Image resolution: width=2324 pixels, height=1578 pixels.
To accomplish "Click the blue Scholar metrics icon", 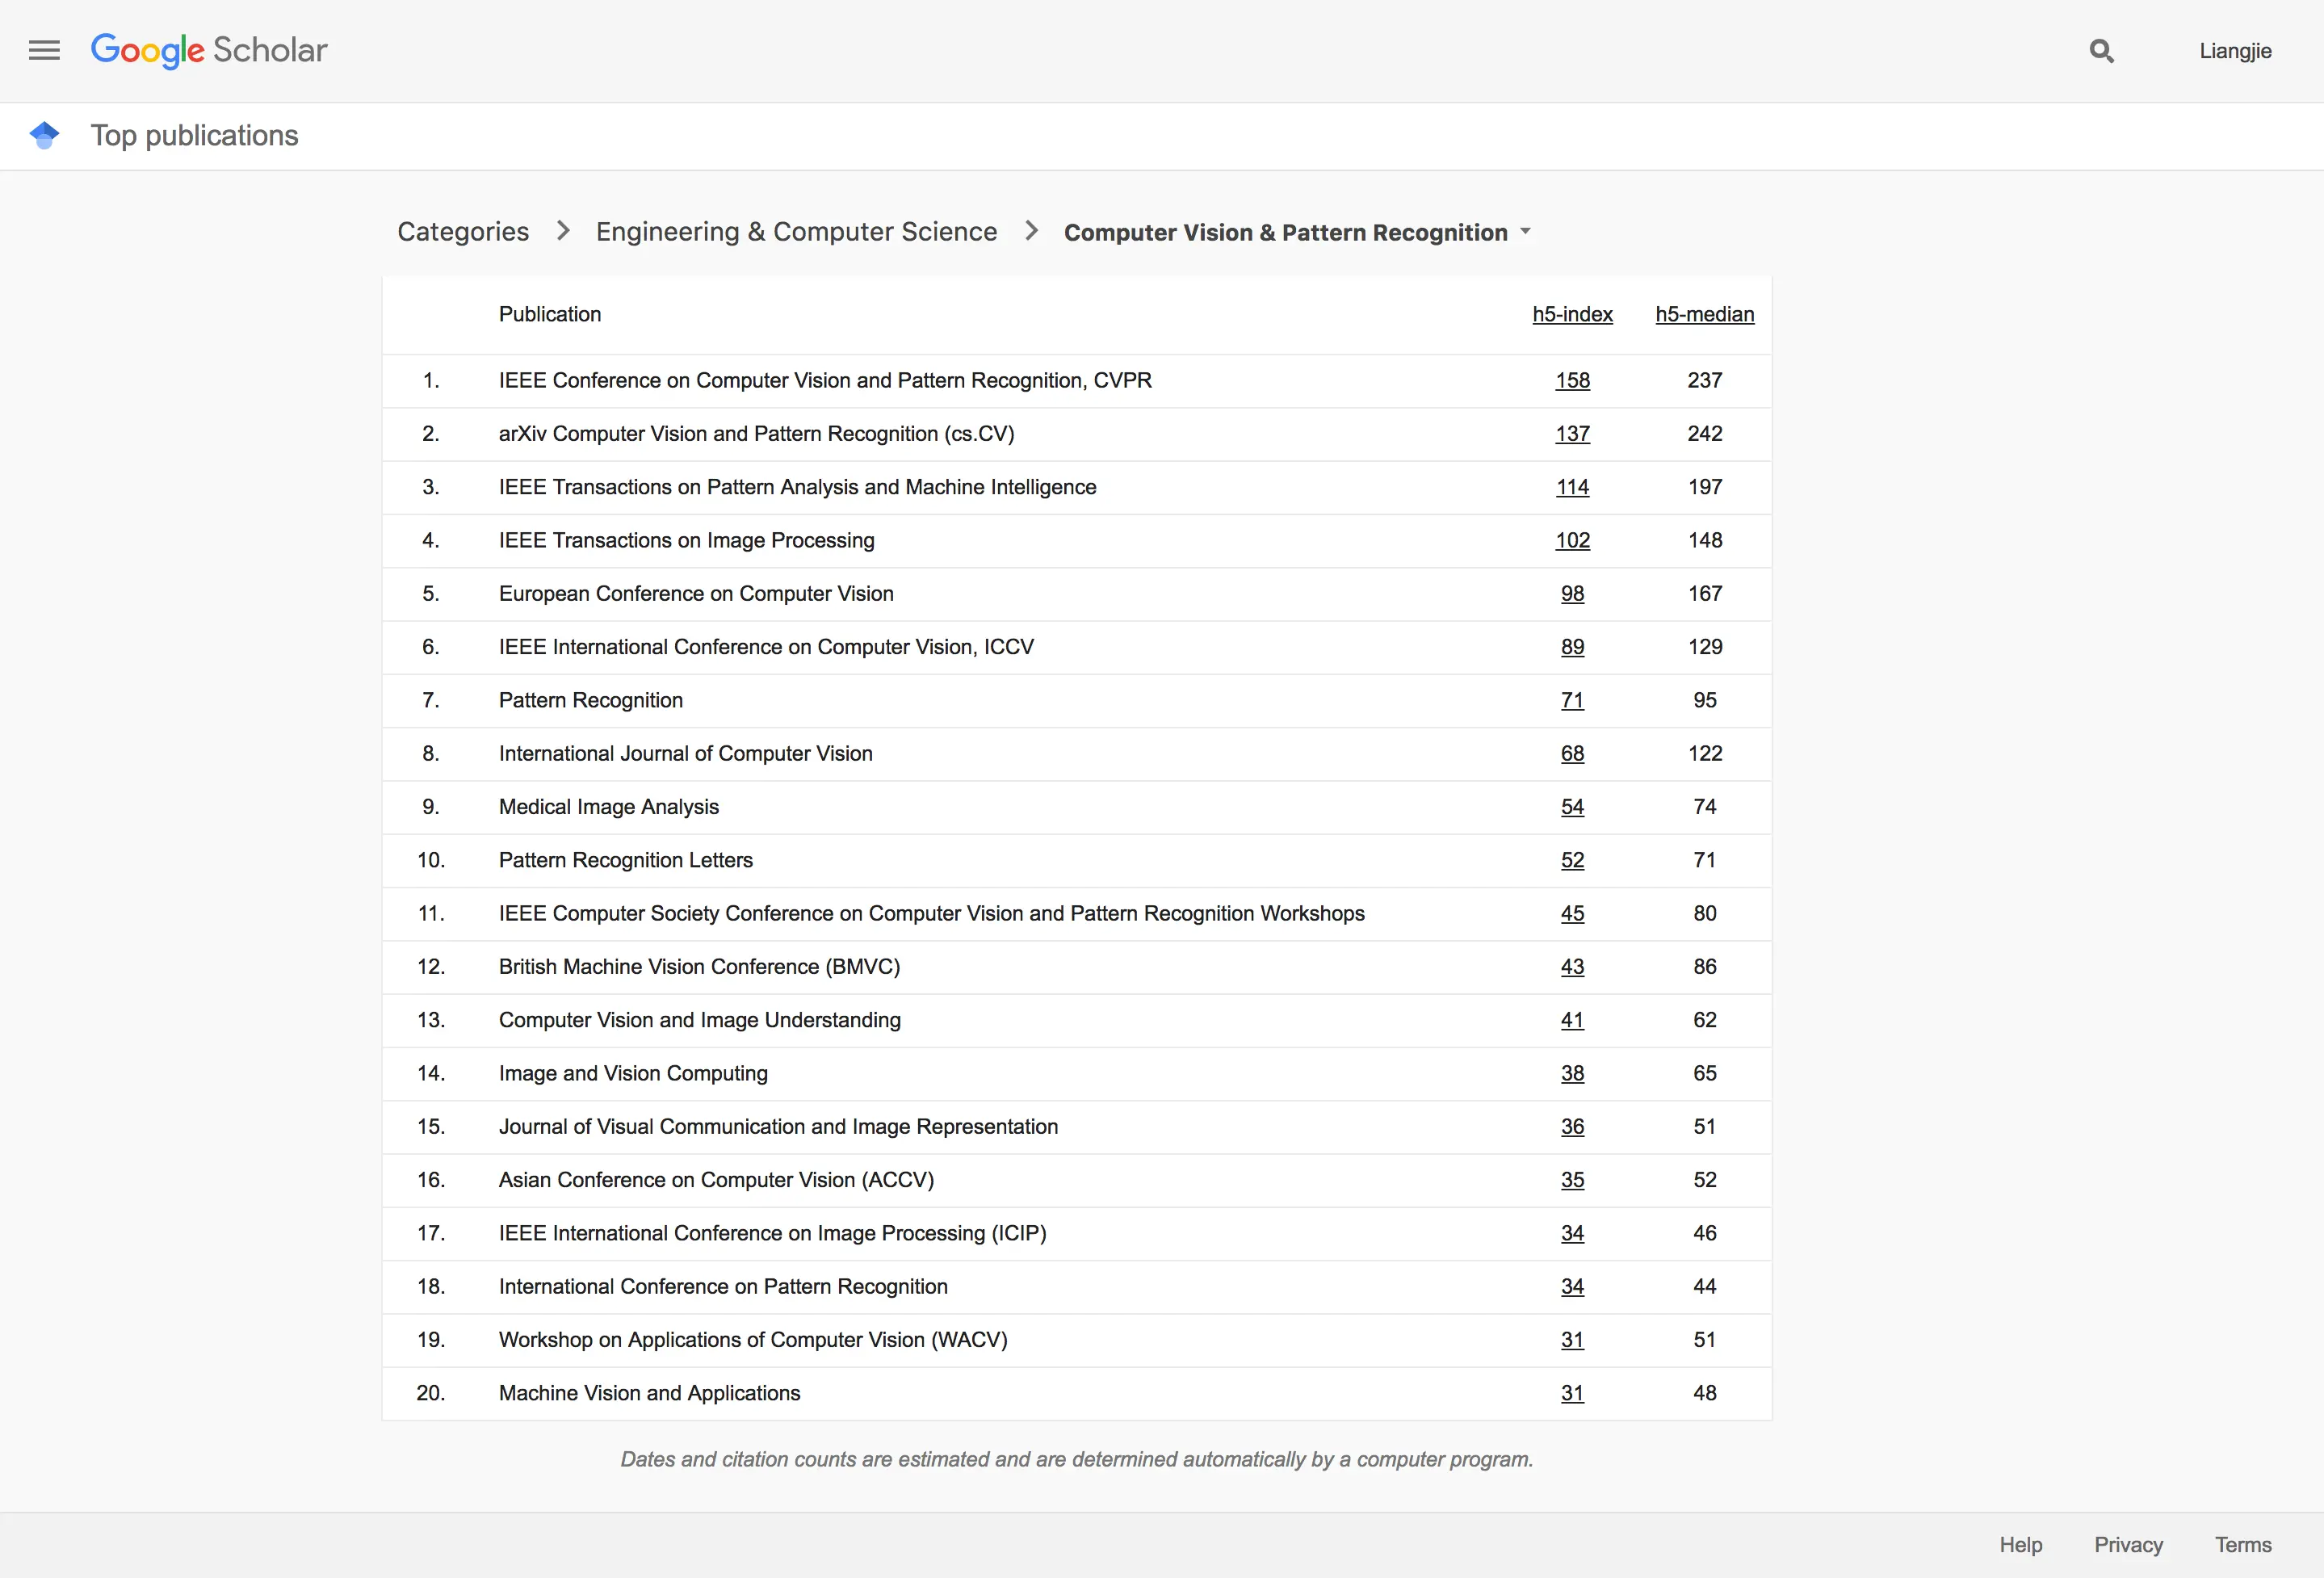I will tap(44, 135).
